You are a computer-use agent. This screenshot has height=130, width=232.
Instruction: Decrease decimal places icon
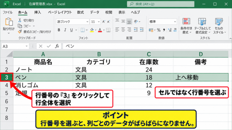coord(175,30)
